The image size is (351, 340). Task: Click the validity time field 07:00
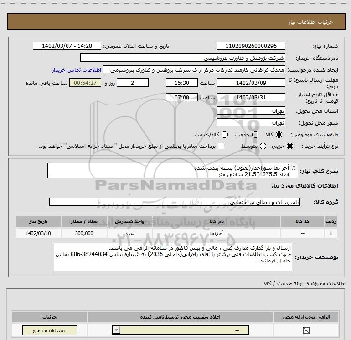(x=182, y=97)
